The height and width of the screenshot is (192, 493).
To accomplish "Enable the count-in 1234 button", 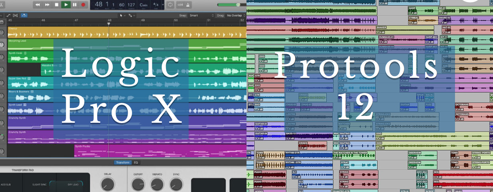I will [x=180, y=5].
